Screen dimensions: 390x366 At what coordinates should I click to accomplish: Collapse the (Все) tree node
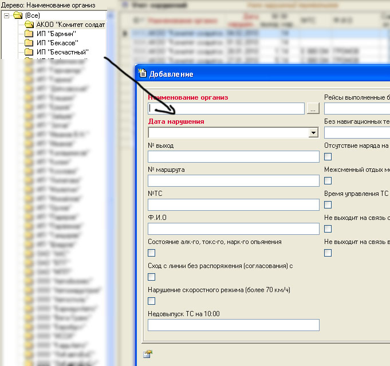(x=6, y=15)
